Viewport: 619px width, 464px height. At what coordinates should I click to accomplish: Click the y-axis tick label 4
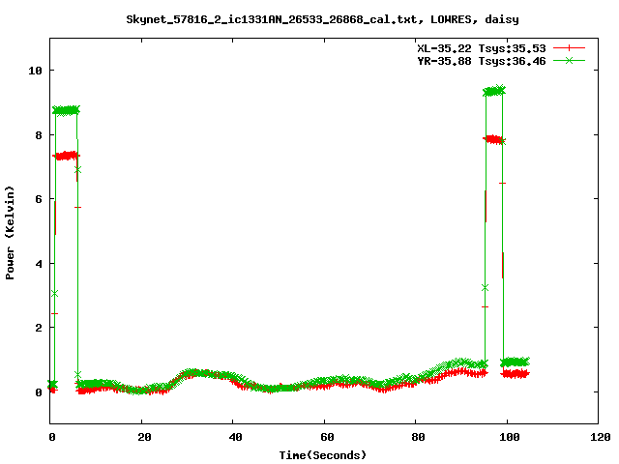[39, 264]
